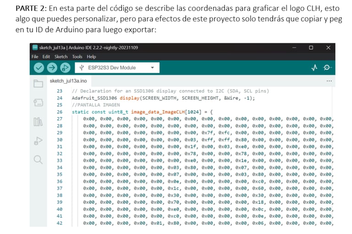Open the Serial Monitor icon
This screenshot has height=234, width=352.
(328, 67)
